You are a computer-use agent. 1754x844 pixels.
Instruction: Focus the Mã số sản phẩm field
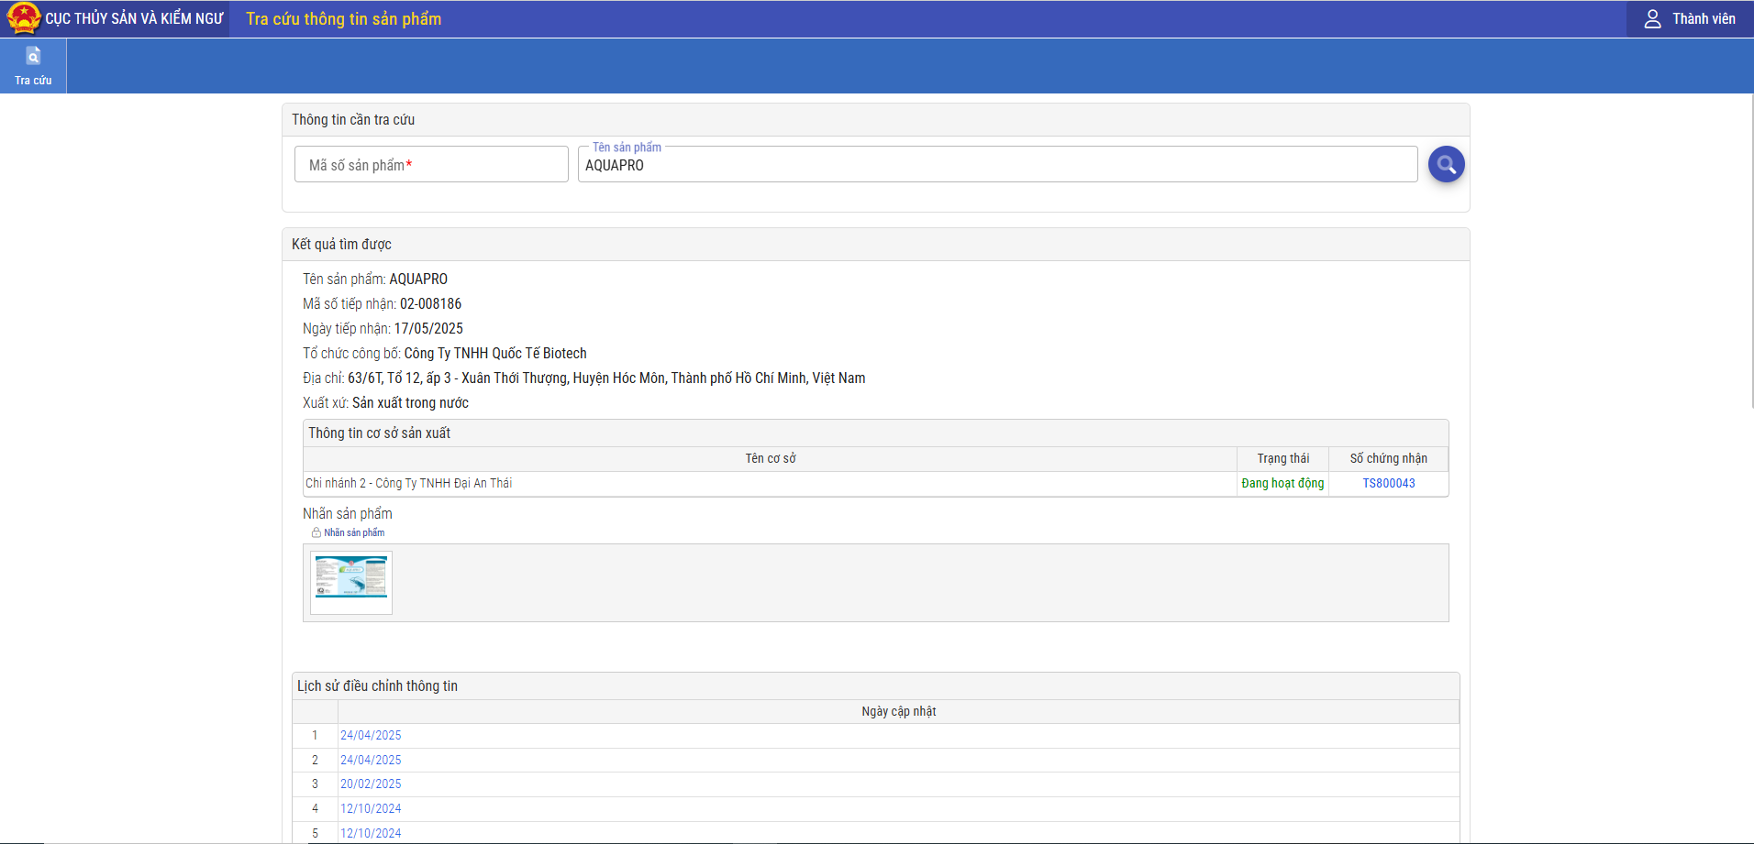[x=431, y=164]
